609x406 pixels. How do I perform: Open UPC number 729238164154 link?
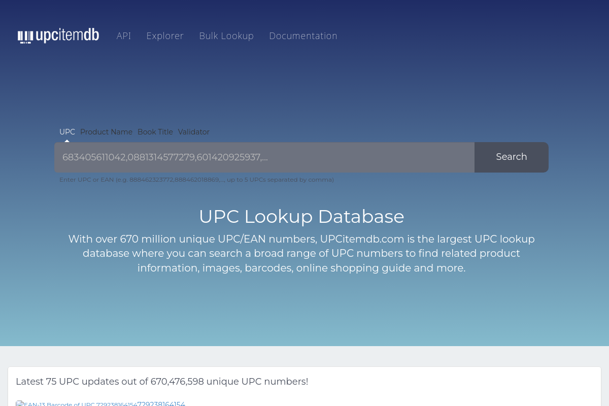coord(161,404)
